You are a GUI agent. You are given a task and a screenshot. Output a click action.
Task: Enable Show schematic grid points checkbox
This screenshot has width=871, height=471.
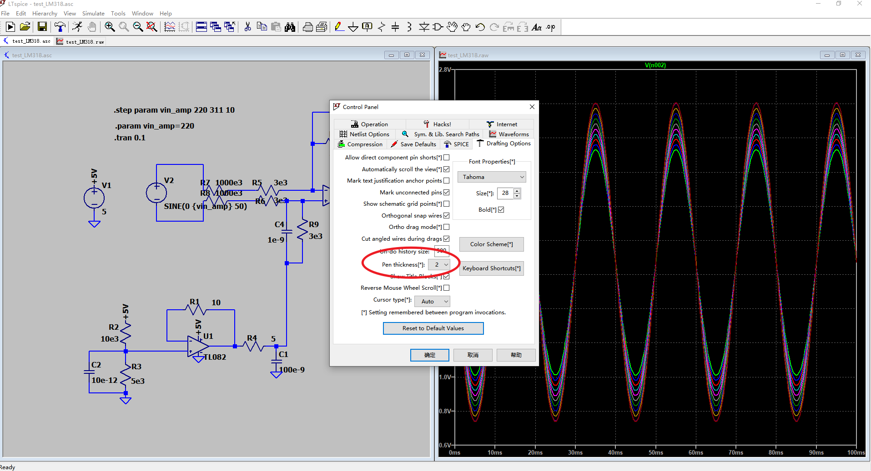[x=446, y=204]
